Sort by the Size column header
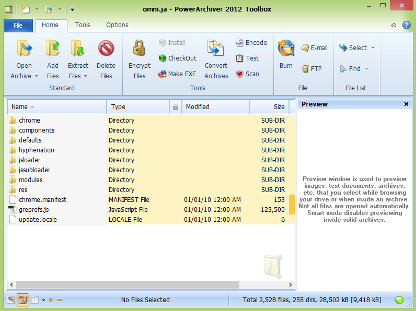Screen dimensions: 416x311 point(269,107)
